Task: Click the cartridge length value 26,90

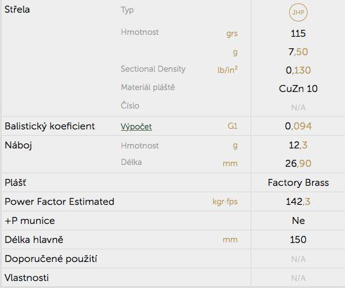Action: pos(298,164)
